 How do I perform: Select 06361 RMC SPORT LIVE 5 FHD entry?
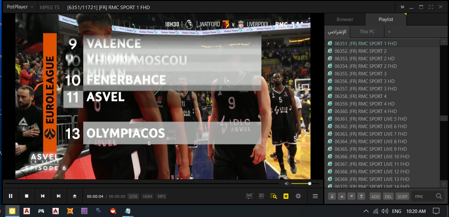click(x=382, y=119)
